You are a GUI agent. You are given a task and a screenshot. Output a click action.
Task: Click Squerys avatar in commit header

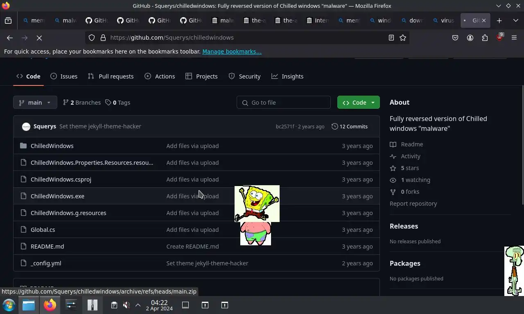click(26, 126)
